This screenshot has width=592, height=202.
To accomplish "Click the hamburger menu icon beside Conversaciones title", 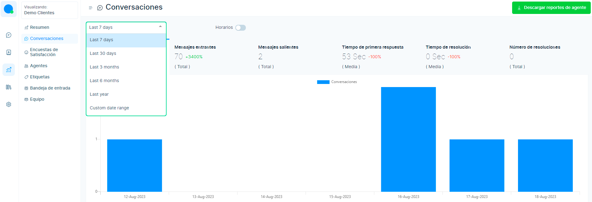I will click(90, 8).
